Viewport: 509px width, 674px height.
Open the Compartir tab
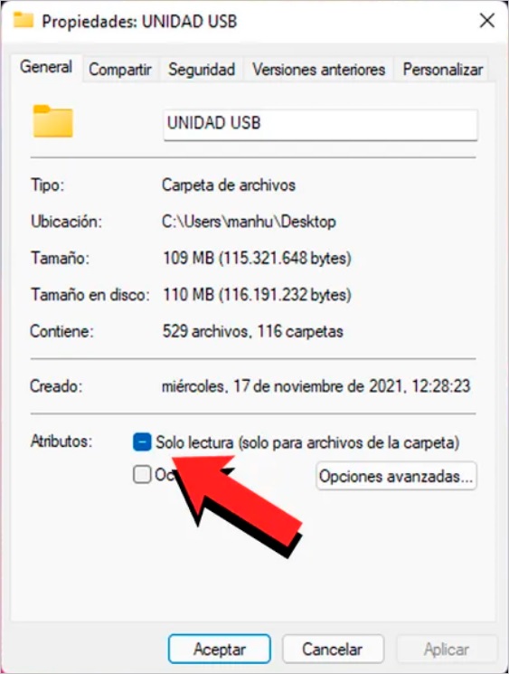tap(120, 69)
